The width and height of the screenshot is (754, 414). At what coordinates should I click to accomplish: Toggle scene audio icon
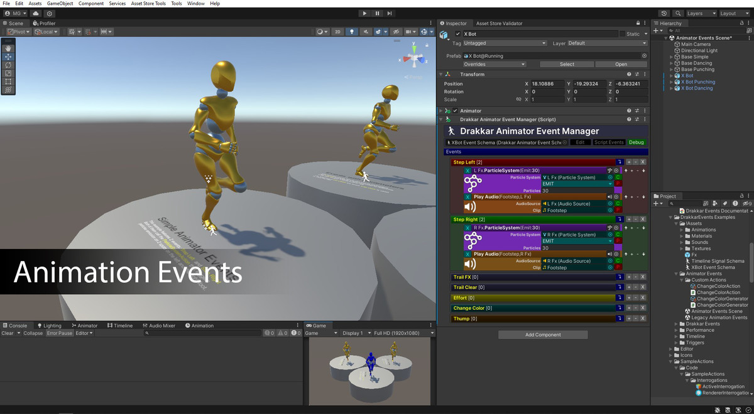coord(366,31)
